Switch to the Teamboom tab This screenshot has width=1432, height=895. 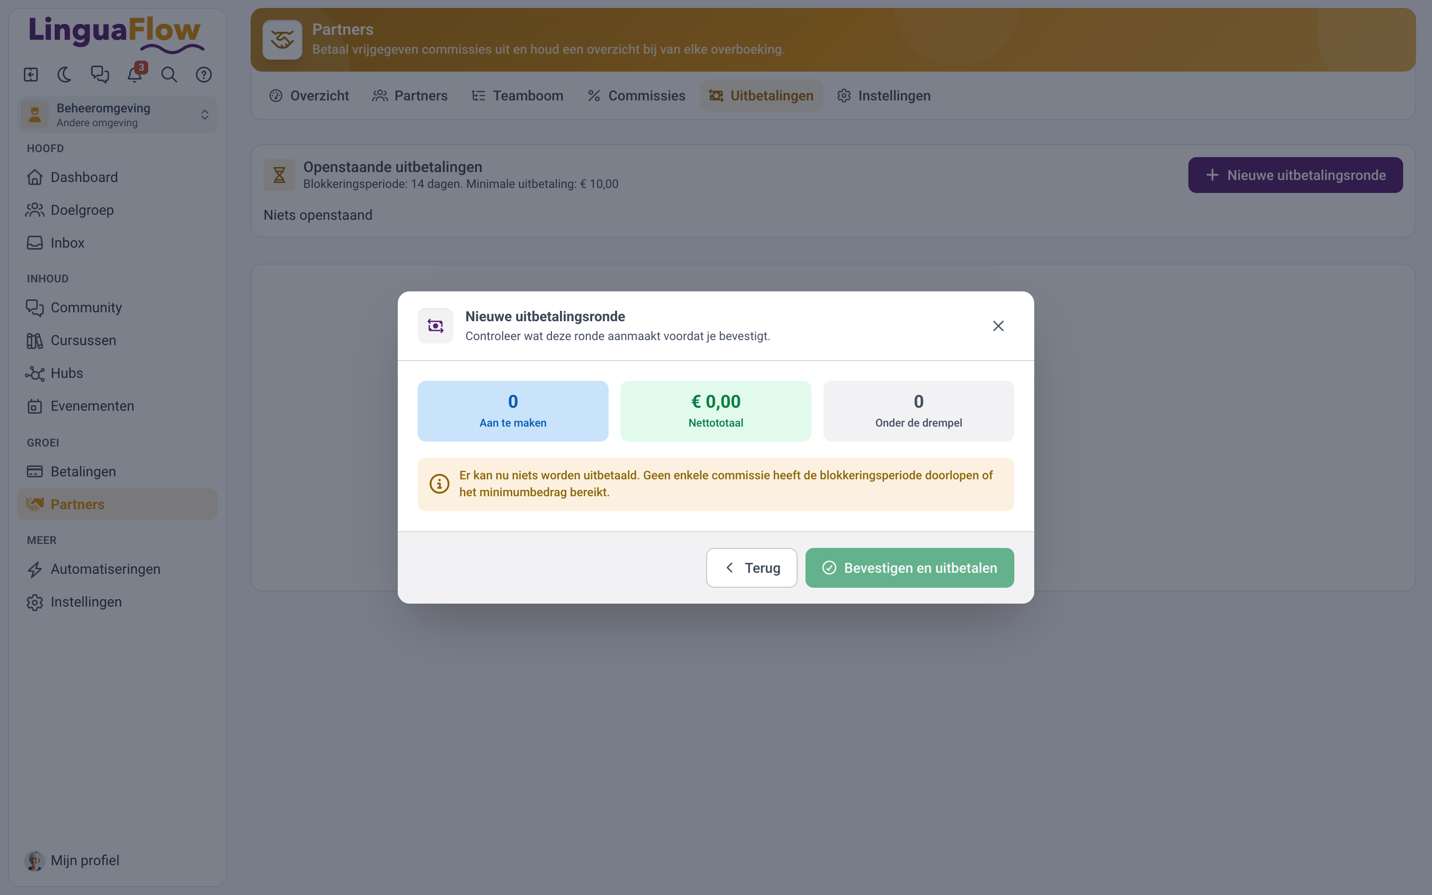click(x=517, y=96)
